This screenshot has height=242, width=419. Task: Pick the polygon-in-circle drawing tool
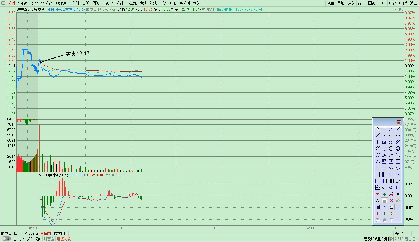[x=398, y=148]
